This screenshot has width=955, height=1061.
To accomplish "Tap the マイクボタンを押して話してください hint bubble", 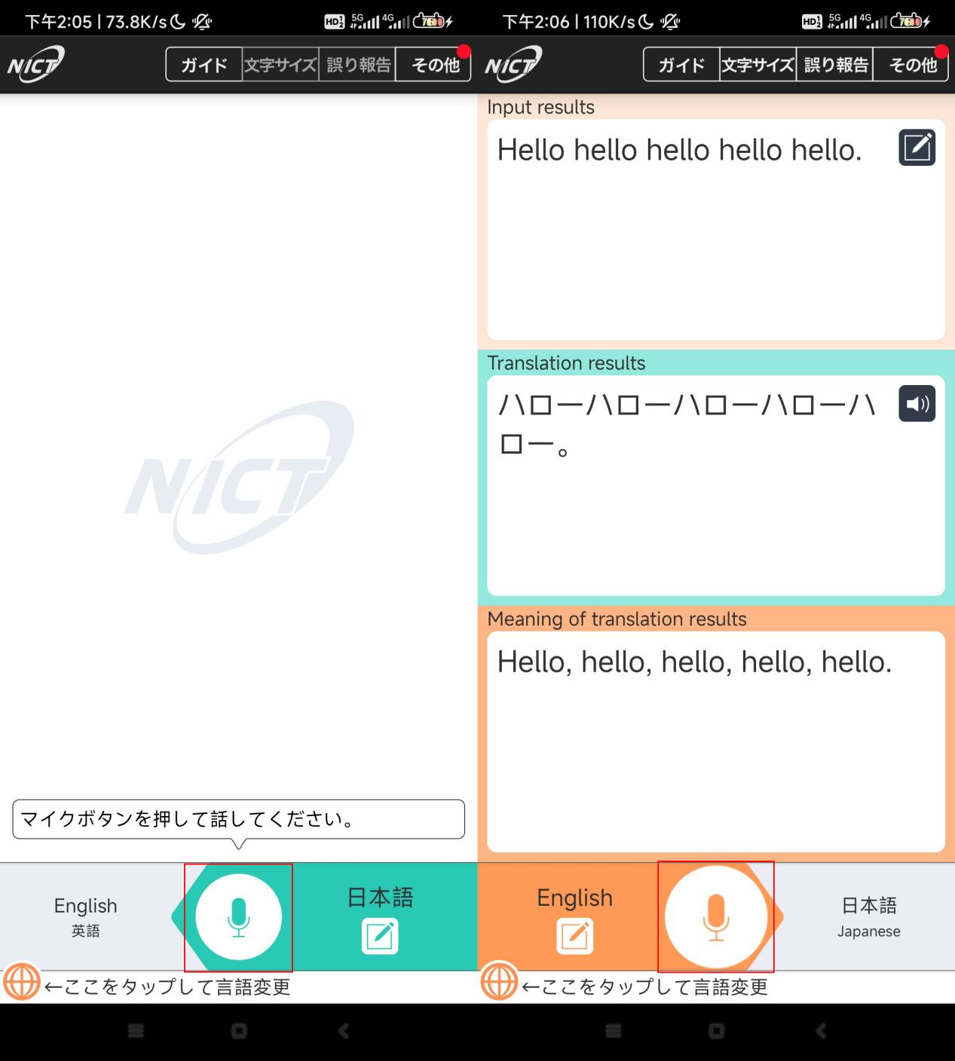I will coord(238,819).
